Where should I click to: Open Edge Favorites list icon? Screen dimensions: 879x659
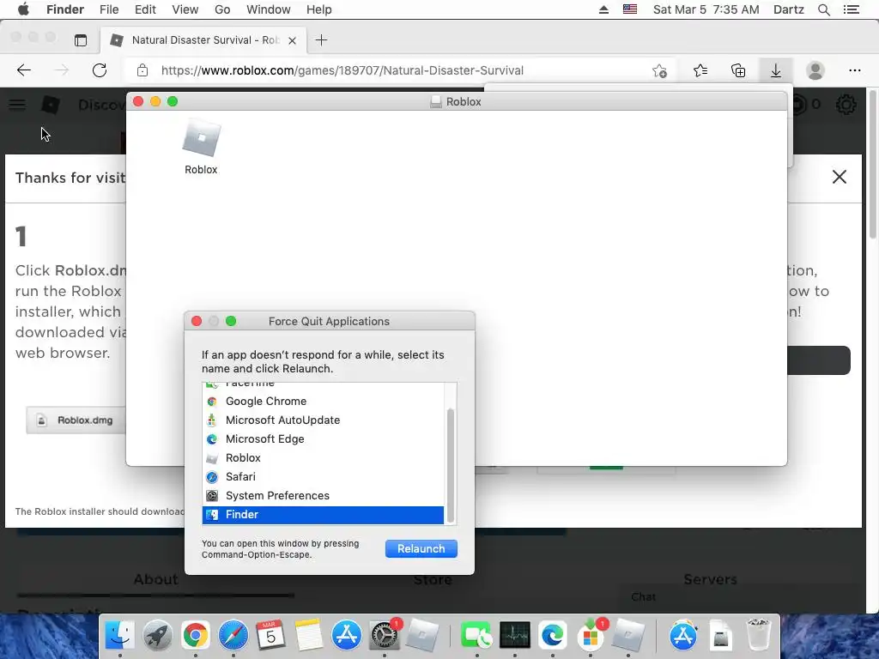[700, 70]
